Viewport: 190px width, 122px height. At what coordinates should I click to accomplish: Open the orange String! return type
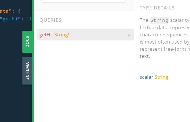tap(62, 35)
